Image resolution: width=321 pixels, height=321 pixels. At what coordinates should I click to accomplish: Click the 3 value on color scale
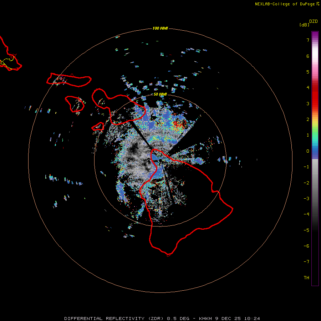pyautogui.click(x=308, y=103)
